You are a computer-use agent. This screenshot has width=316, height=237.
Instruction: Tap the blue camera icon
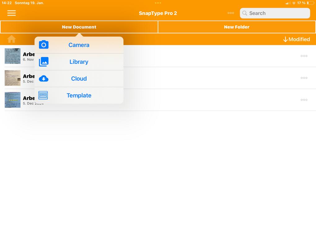[x=44, y=45]
